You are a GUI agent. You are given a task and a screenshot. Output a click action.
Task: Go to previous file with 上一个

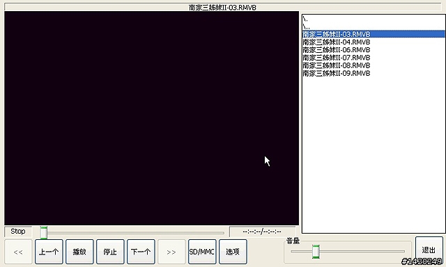[x=49, y=252]
